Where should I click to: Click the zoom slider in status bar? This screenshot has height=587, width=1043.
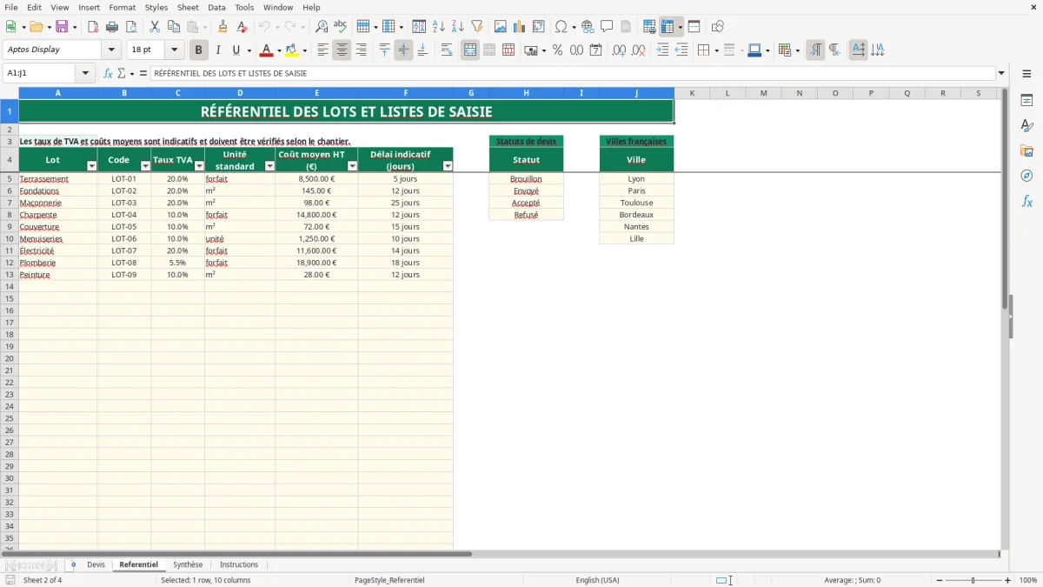click(973, 580)
